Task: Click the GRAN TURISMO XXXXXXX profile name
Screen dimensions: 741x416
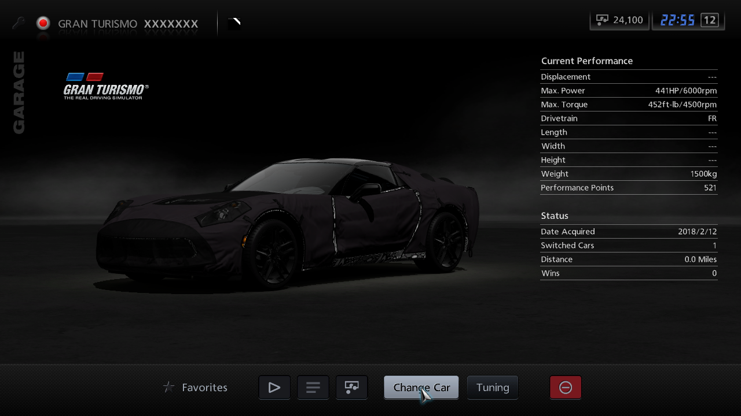Action: pyautogui.click(x=128, y=24)
